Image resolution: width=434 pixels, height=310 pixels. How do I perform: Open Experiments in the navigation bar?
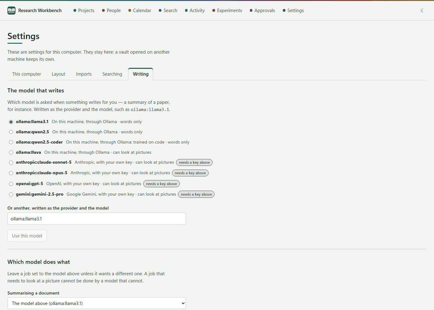(227, 11)
